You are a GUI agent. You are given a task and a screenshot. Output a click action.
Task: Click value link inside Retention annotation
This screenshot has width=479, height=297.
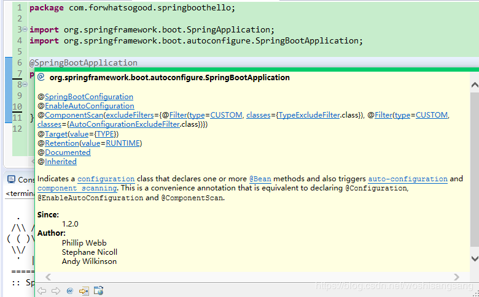(91, 143)
